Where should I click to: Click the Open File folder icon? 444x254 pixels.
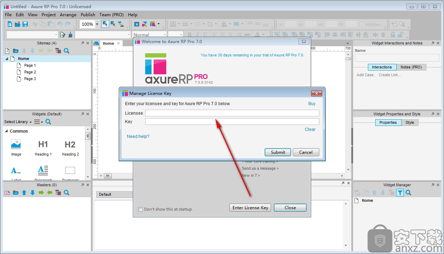click(x=18, y=24)
